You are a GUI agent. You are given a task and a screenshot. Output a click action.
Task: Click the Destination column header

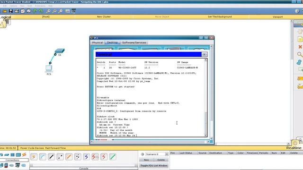pos(216,153)
